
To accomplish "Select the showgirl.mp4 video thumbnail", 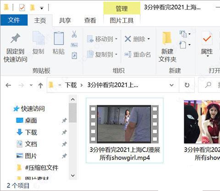I will pos(124,124).
